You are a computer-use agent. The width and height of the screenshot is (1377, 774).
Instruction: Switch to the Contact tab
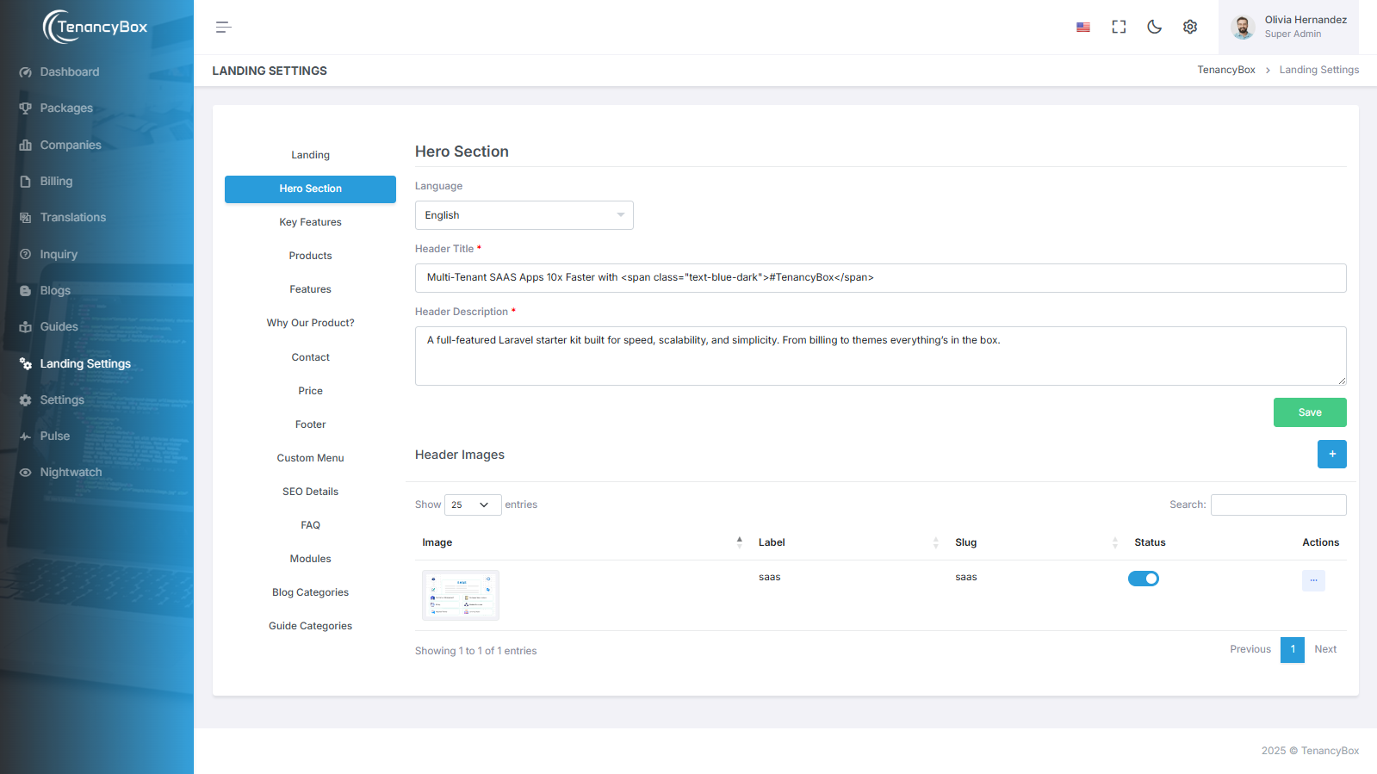click(310, 358)
